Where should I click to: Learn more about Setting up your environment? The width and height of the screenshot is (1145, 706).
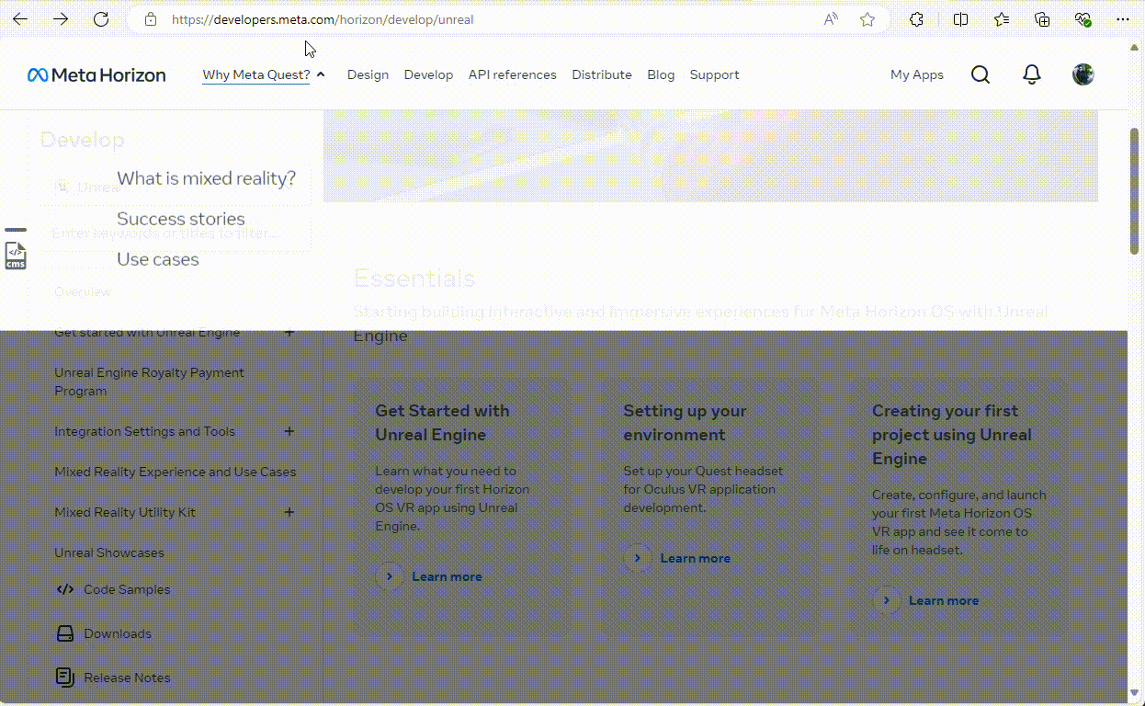tap(677, 558)
